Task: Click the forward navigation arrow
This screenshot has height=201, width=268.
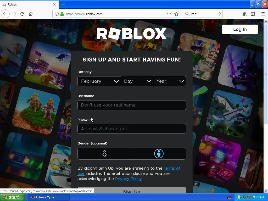Action: [14, 14]
